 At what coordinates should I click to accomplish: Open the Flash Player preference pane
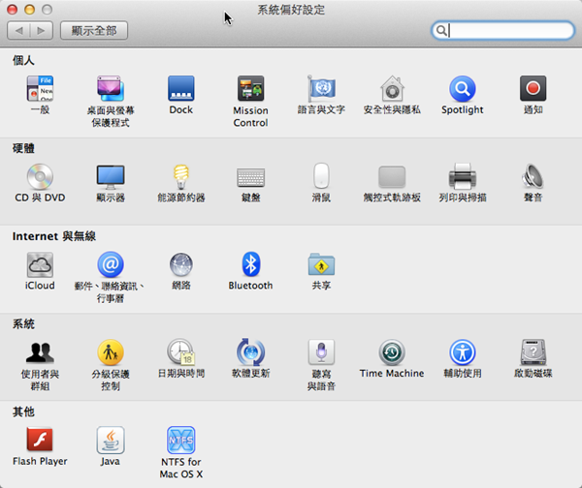tap(40, 441)
